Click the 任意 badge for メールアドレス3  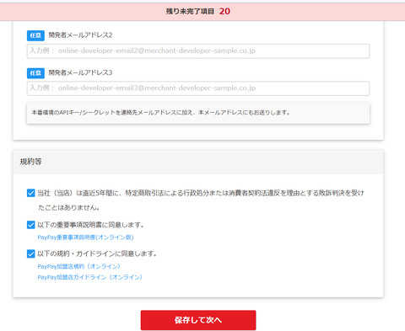coord(35,73)
